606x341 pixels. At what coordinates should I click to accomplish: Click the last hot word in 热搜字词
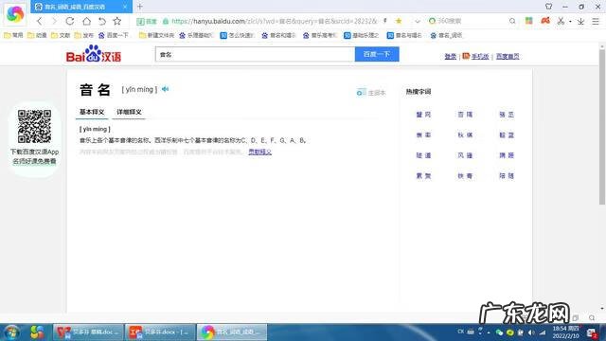point(507,176)
